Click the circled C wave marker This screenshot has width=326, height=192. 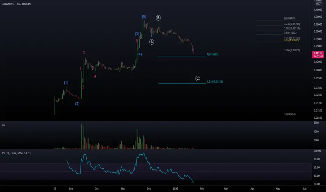coord(198,79)
